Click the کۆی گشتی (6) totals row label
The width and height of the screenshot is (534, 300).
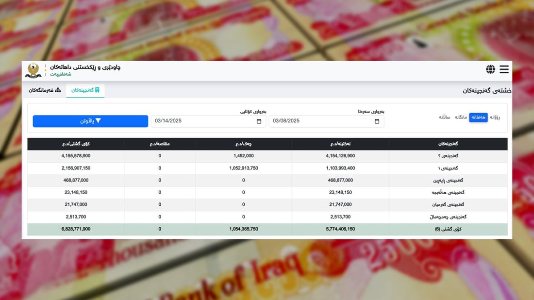click(x=448, y=229)
